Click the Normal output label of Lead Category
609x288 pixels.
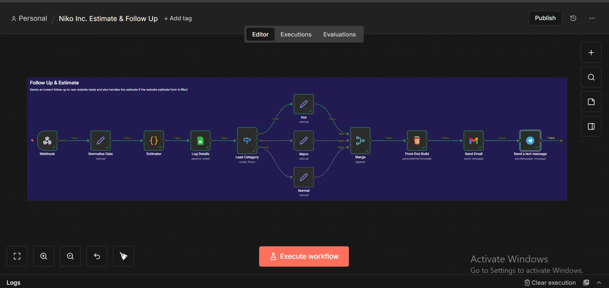click(x=264, y=147)
